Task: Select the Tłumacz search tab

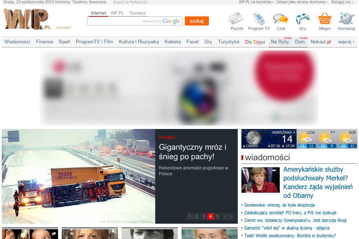Action: click(137, 13)
